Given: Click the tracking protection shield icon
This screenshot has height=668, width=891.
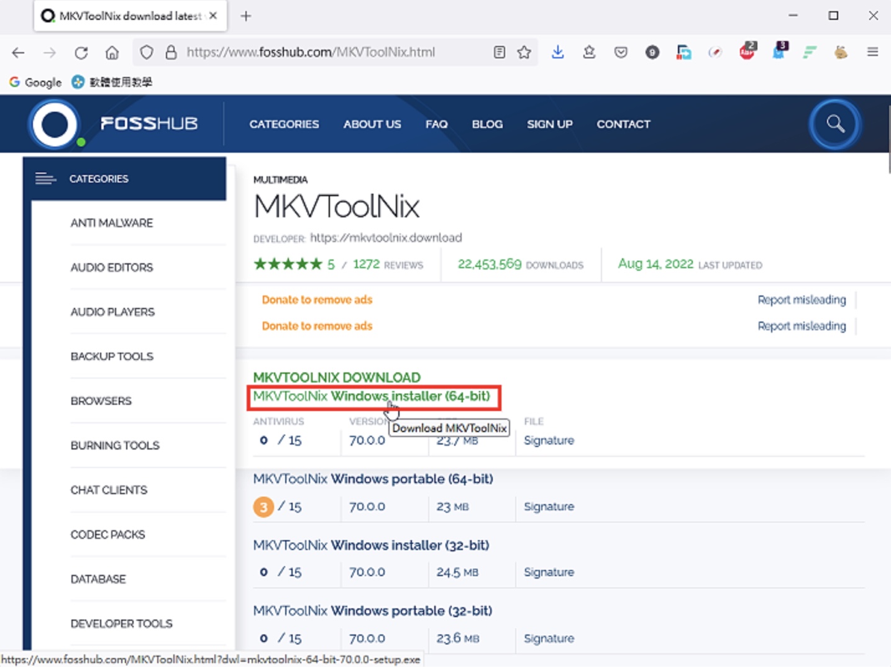Looking at the screenshot, I should click(147, 53).
